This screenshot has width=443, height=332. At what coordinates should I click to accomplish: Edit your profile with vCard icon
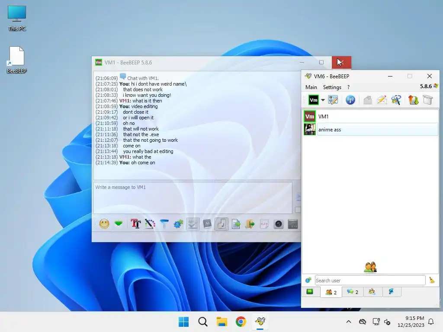[333, 100]
